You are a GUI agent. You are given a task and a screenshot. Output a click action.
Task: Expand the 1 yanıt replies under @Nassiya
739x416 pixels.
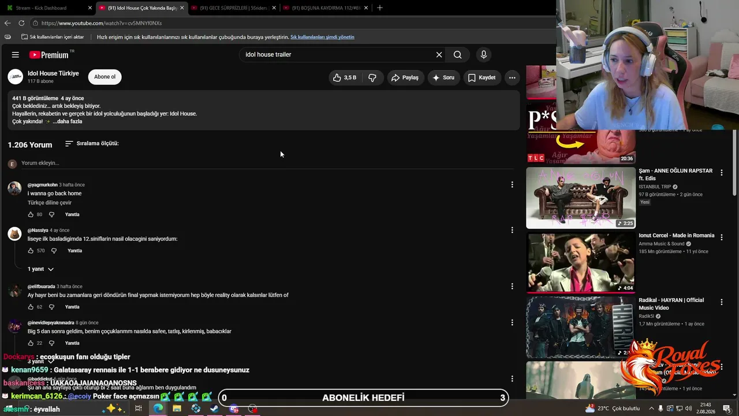click(40, 269)
